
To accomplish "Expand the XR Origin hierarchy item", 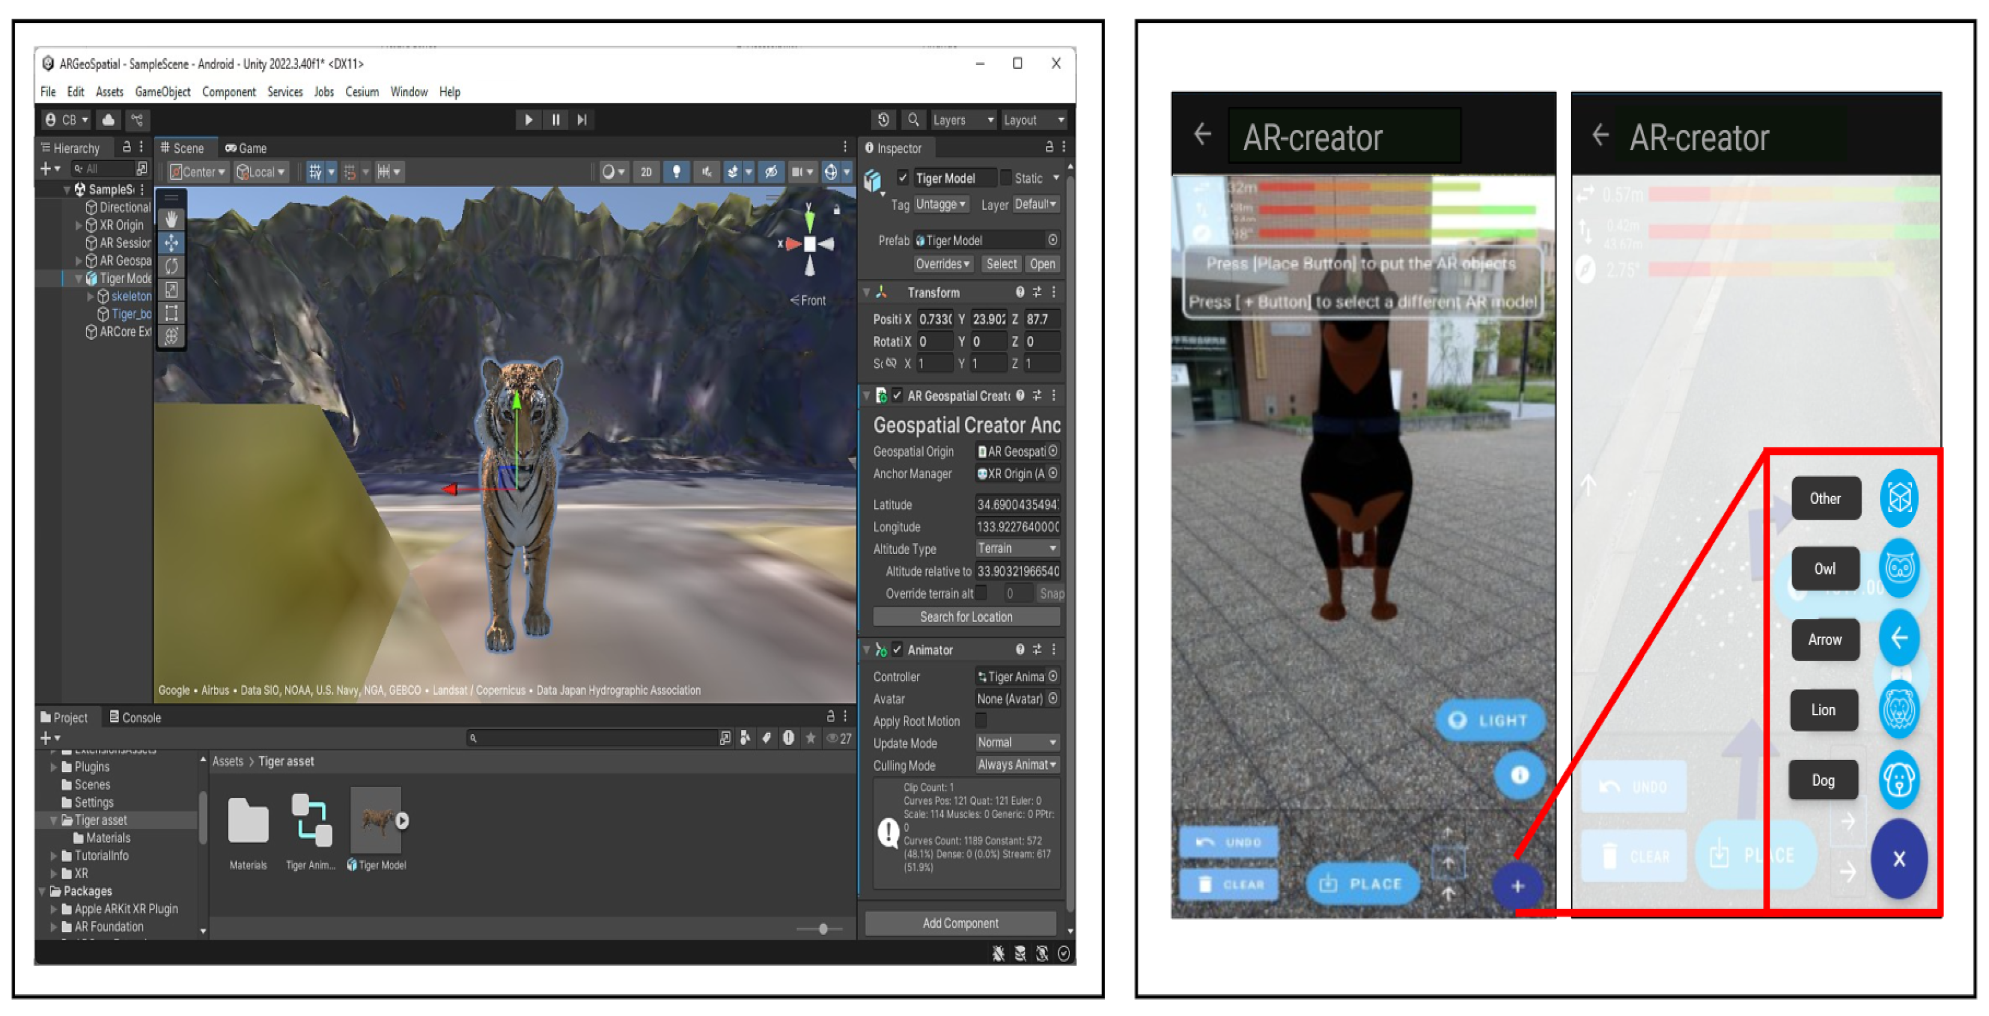I will [x=78, y=225].
